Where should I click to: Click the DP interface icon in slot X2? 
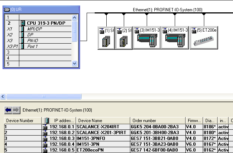23,35
